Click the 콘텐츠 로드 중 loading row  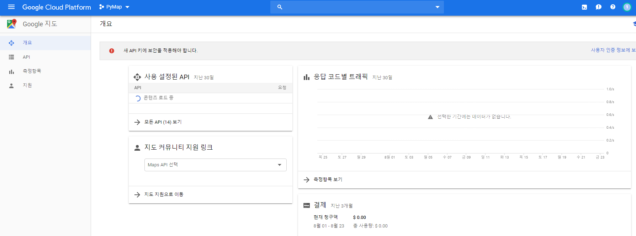[x=211, y=98]
